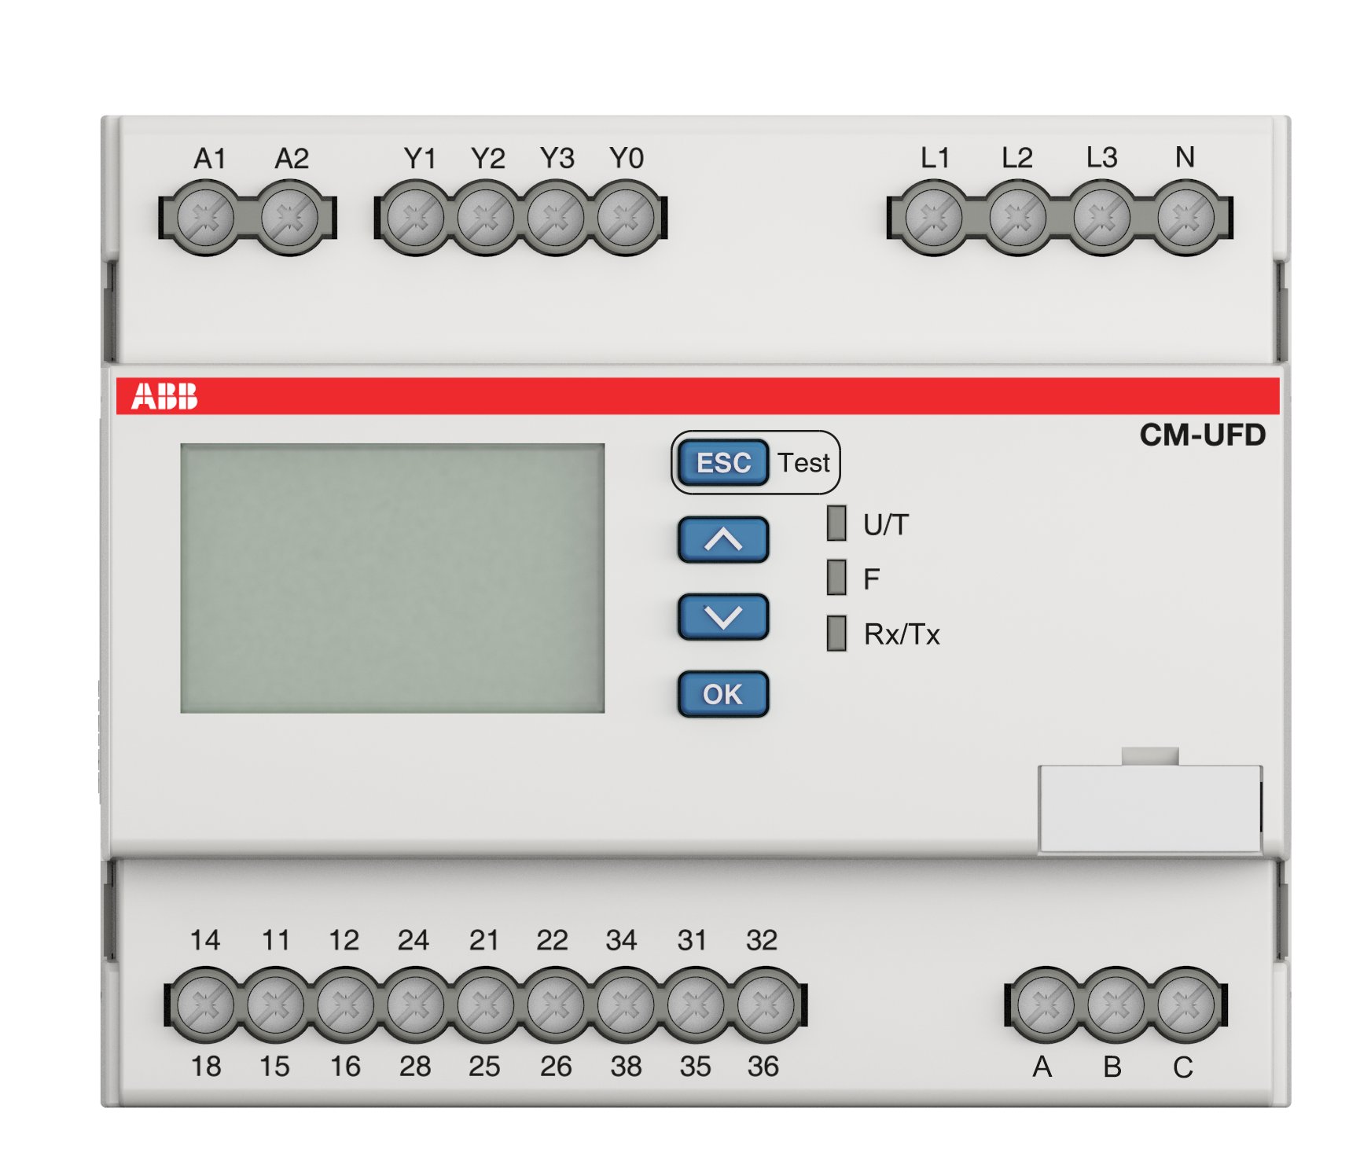Click the 32/36 terminal screw
This screenshot has width=1360, height=1157.
point(766,1005)
